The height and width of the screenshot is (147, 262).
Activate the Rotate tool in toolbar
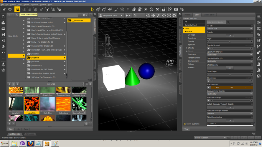pyautogui.click(x=104, y=9)
